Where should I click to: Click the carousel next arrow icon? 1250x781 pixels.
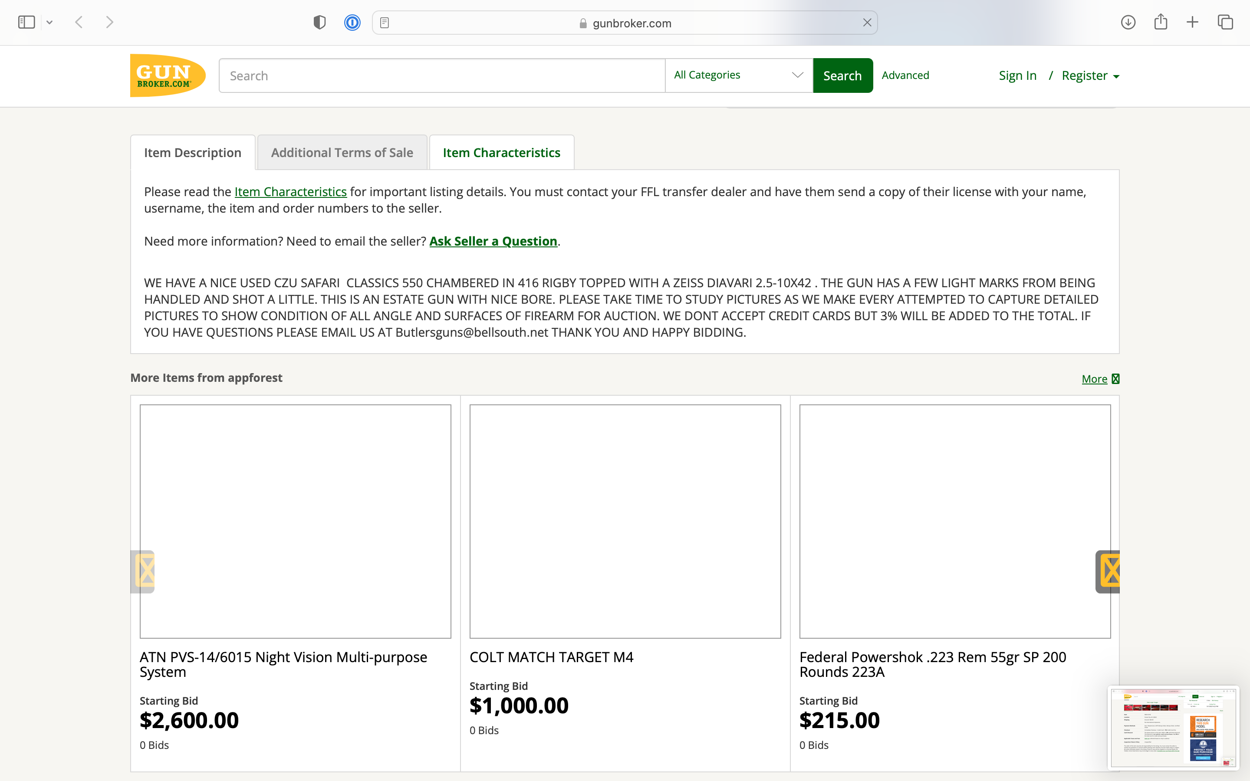pos(1108,571)
